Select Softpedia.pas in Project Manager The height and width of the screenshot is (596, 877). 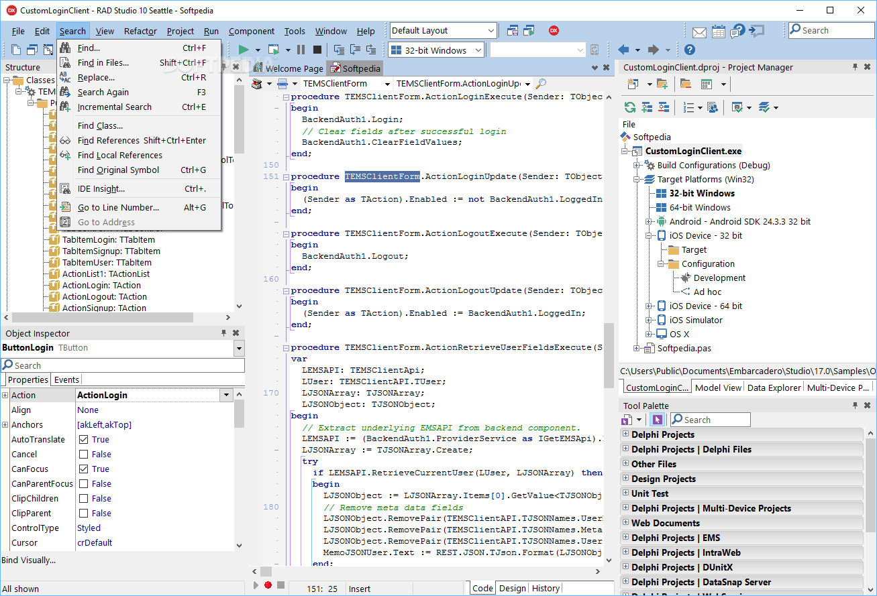[x=684, y=348]
